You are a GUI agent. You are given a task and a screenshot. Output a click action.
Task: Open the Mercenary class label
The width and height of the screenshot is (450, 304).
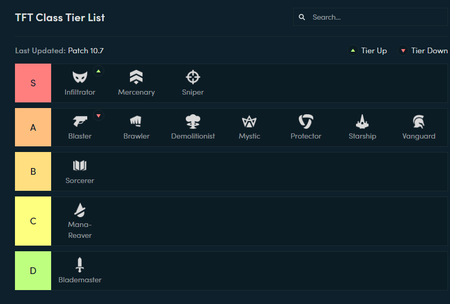coord(136,93)
